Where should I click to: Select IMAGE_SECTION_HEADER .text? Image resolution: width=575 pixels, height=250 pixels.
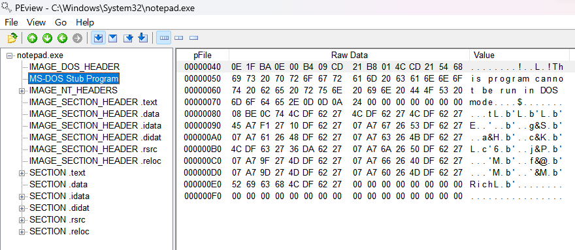pos(93,102)
